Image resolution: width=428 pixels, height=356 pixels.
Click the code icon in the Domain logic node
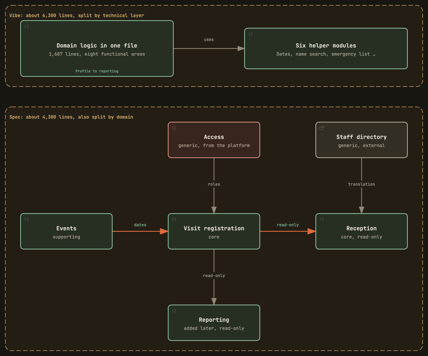27,27
